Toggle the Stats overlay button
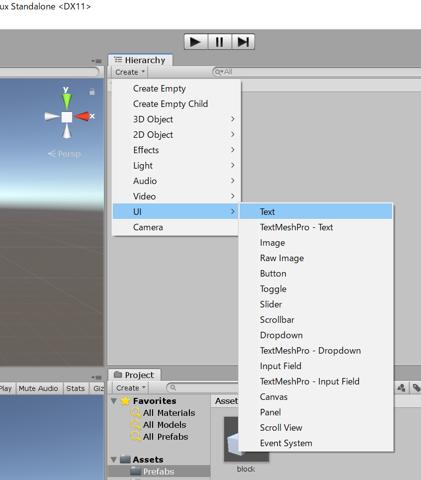The width and height of the screenshot is (421, 480). (76, 388)
